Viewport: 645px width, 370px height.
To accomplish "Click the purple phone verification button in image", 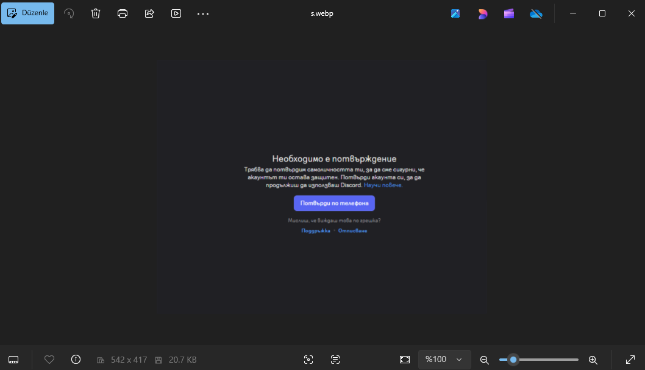I will [x=334, y=203].
